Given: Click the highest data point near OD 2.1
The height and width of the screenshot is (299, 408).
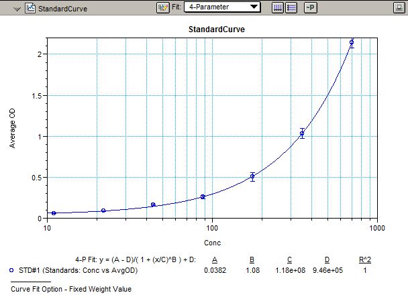Looking at the screenshot, I should coord(352,43).
